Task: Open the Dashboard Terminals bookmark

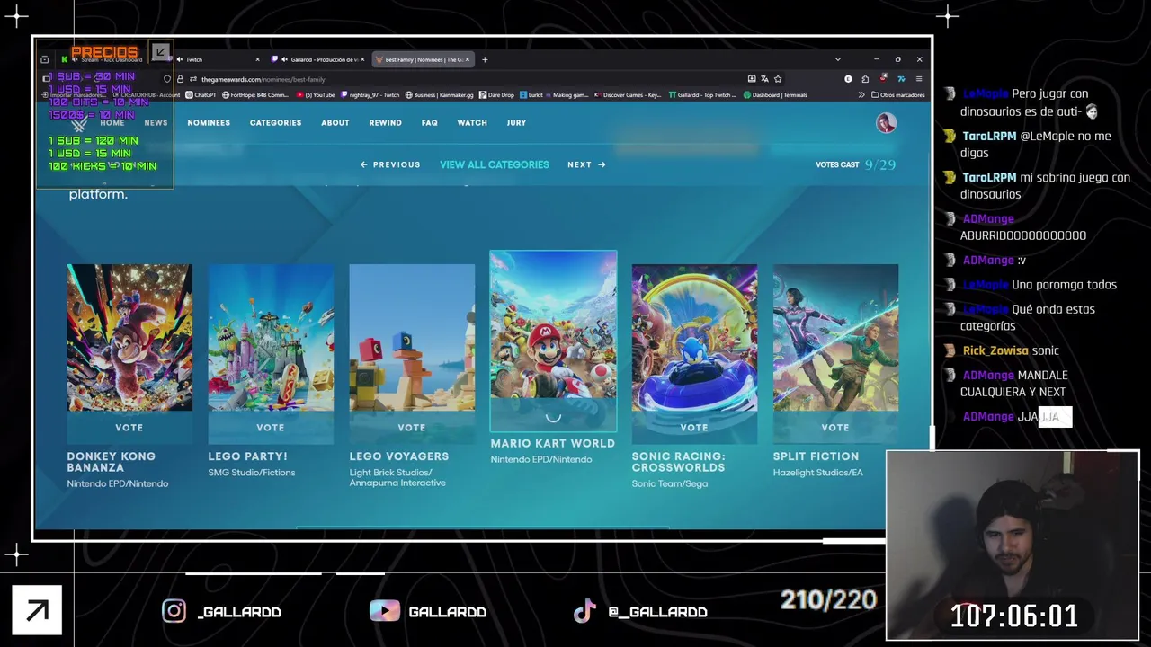Action: [775, 94]
